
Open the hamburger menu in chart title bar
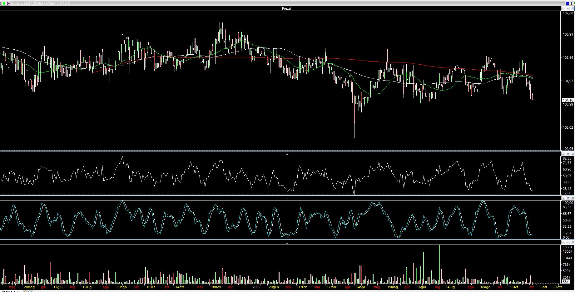pyautogui.click(x=1, y=3)
